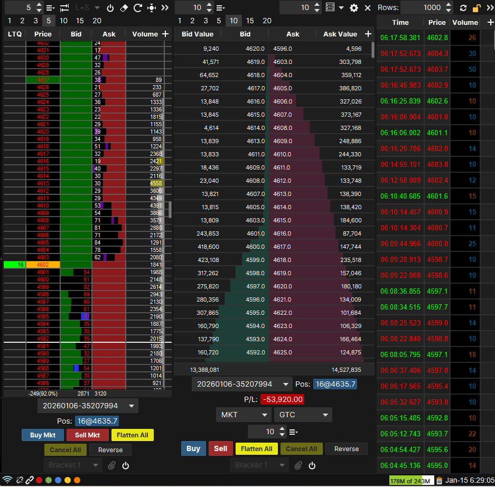Click the WiFi status icon in status bar

7,480
